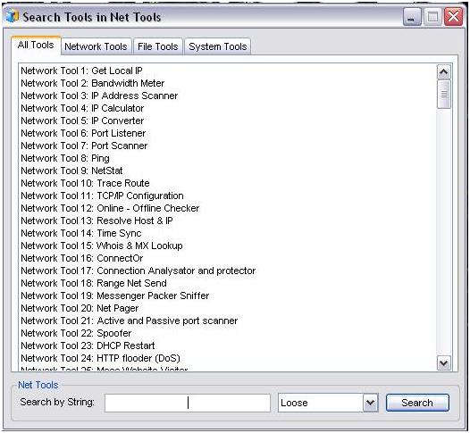Select Network Tool 14: Time Sync
The image size is (470, 433).
coord(81,233)
